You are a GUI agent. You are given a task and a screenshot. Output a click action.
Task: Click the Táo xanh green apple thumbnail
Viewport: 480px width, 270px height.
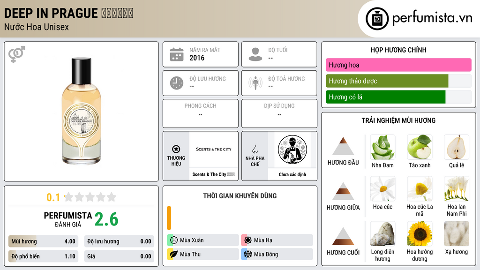pos(420,147)
